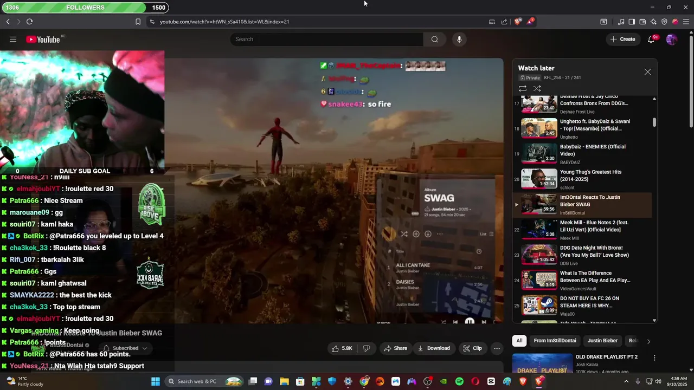Toggle shuffle playlist button
The image size is (694, 390).
[537, 88]
